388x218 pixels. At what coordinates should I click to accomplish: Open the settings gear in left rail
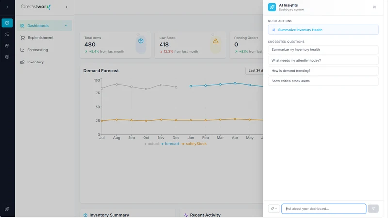coord(7,57)
